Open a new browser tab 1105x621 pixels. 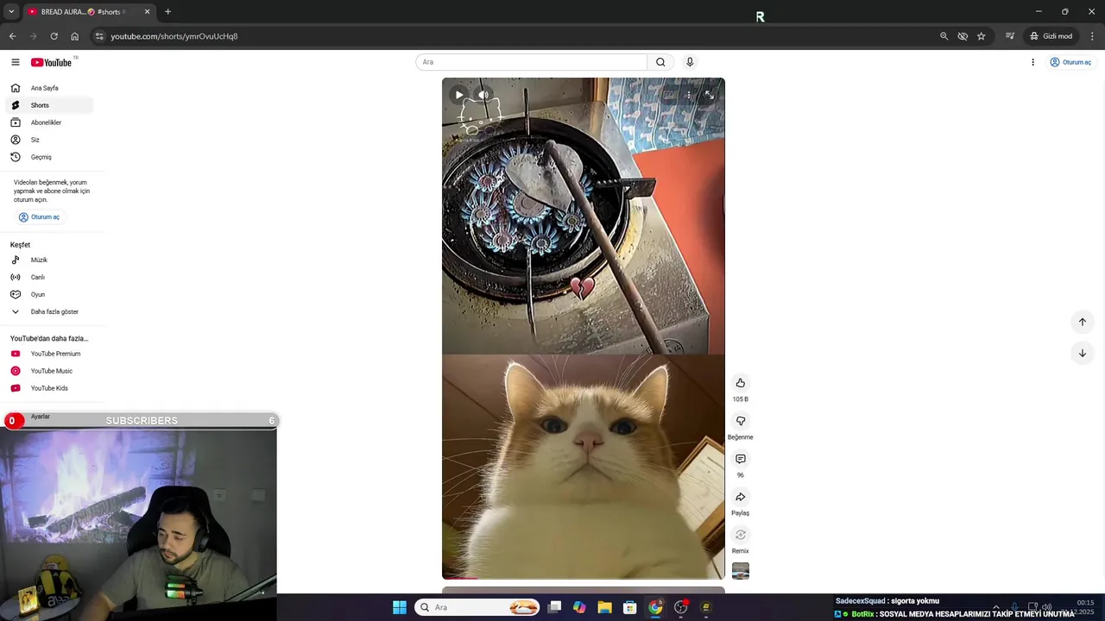click(x=167, y=11)
